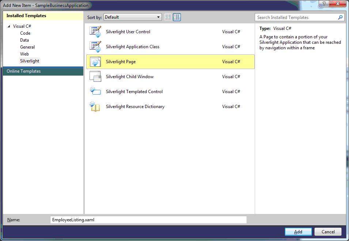Viewport: 349px width, 241px height.
Task: Select the Data category
Action: pos(24,40)
